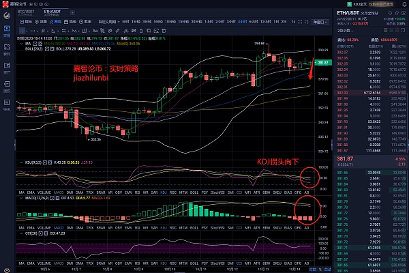Show bids-only order book view

391,31
